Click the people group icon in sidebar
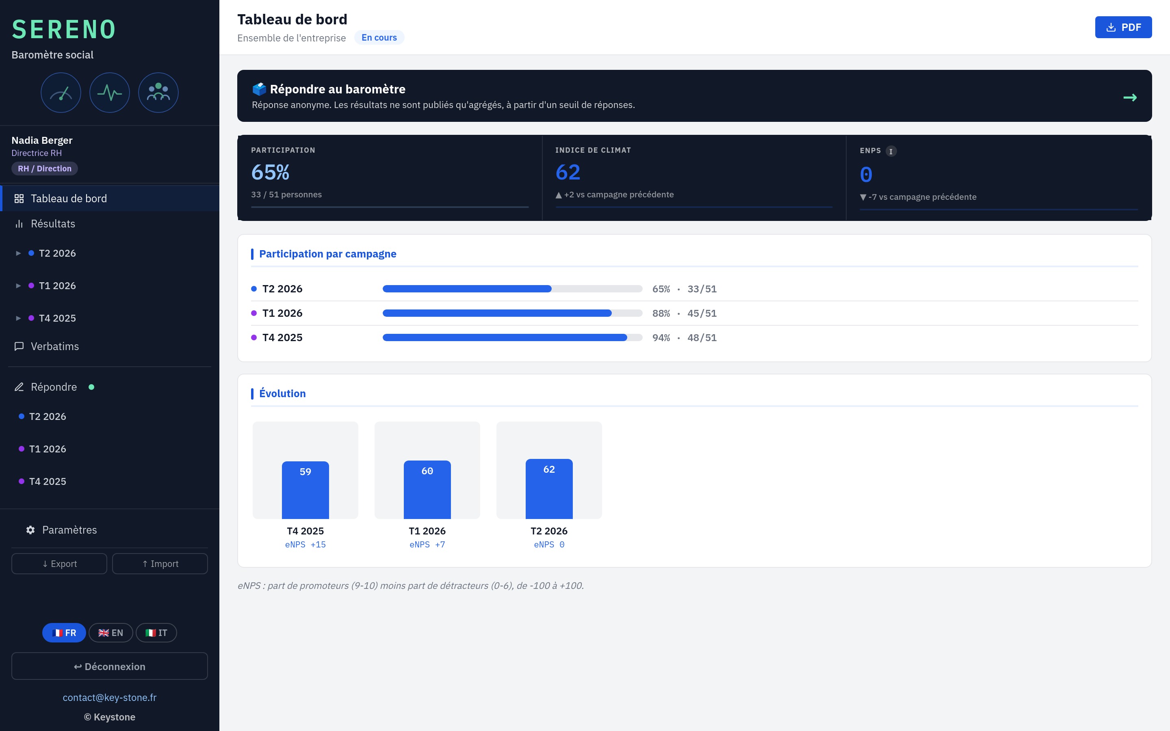1170x731 pixels. (x=158, y=93)
